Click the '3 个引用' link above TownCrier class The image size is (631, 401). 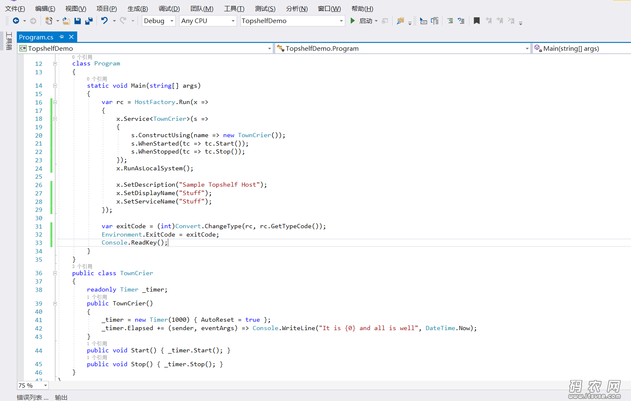click(82, 266)
